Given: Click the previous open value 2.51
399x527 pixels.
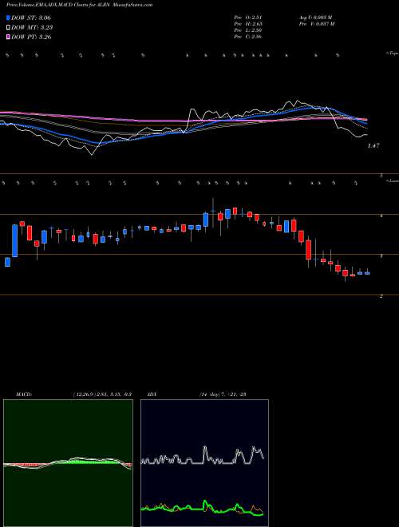Looking at the screenshot, I should pyautogui.click(x=248, y=18).
